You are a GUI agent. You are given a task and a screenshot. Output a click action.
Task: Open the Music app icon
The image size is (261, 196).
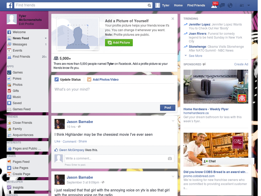click(9, 97)
